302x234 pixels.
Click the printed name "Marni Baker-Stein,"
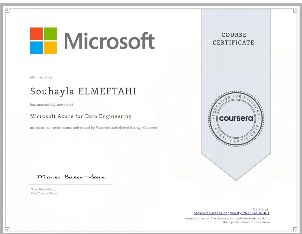(x=43, y=189)
